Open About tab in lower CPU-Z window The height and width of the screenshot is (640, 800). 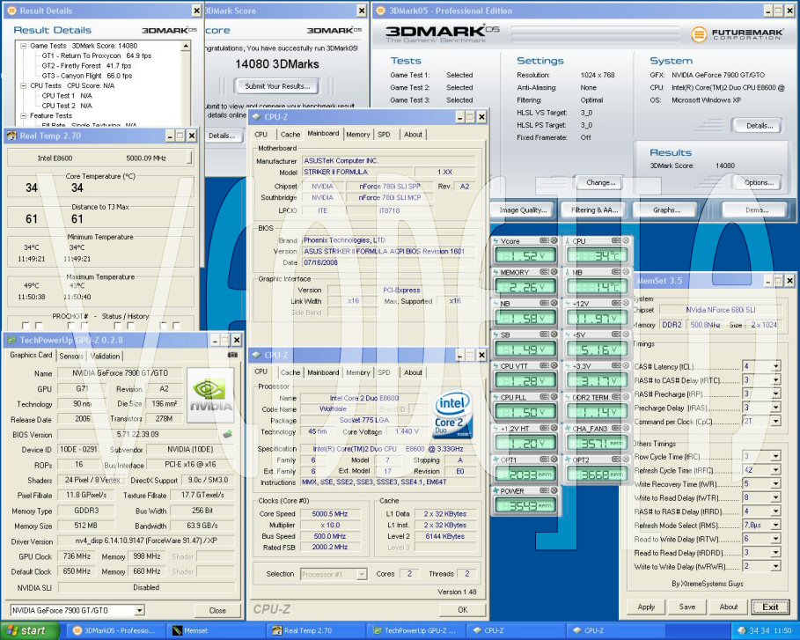click(x=413, y=372)
